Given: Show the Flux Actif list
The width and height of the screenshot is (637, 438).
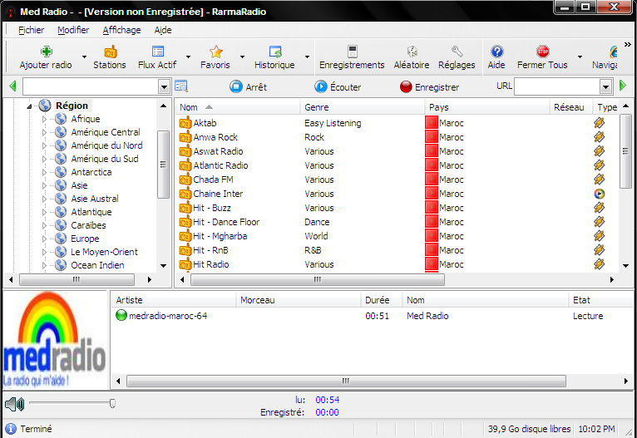Looking at the screenshot, I should pyautogui.click(x=158, y=52).
